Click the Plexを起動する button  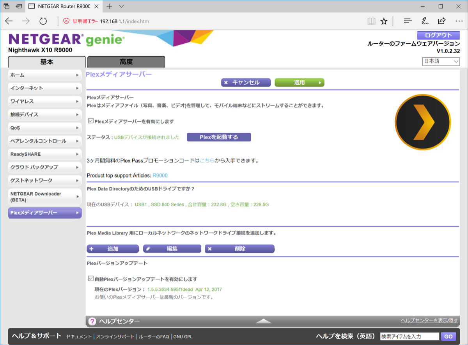point(219,137)
